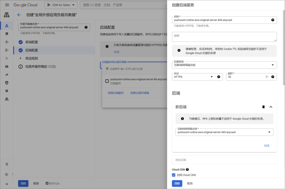The image size is (285, 189).
Task: Go to the 转送规则 step
Action: [31, 58]
